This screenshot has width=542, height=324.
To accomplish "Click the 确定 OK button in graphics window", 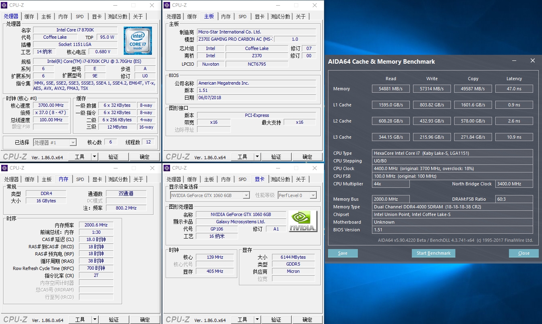I will pyautogui.click(x=307, y=319).
